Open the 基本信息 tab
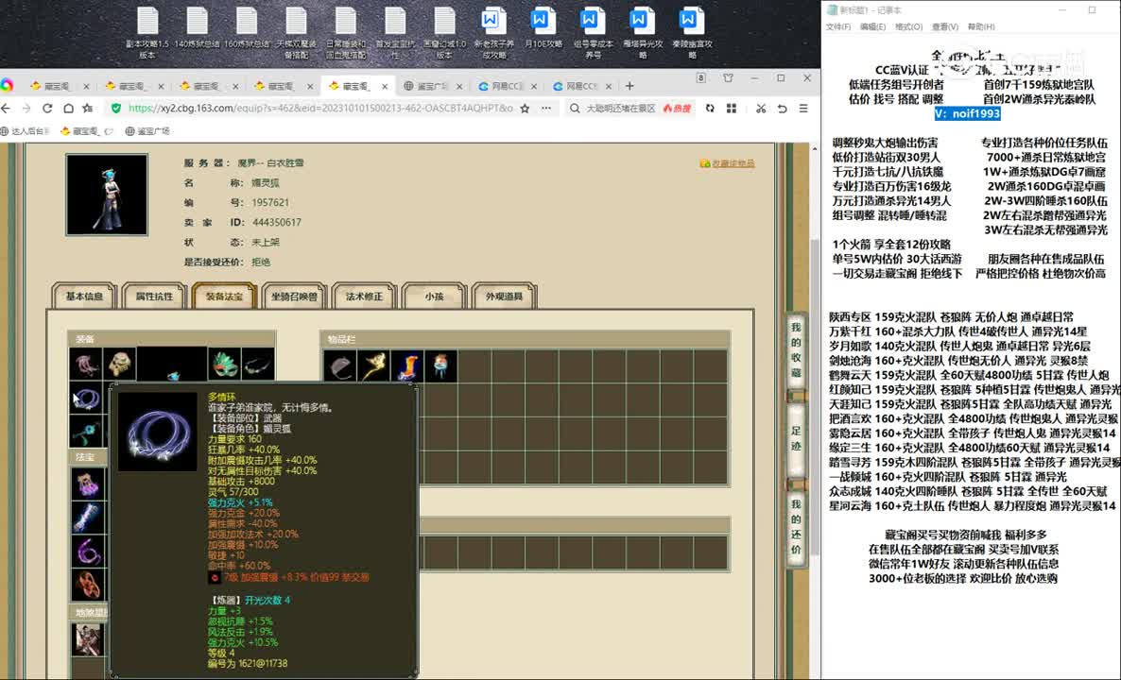Screen dimensions: 1121x680 84,297
